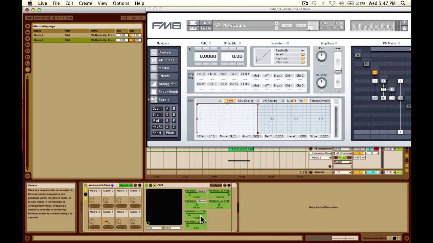Open the Edit menu
This screenshot has height=243, width=433.
point(69,3)
